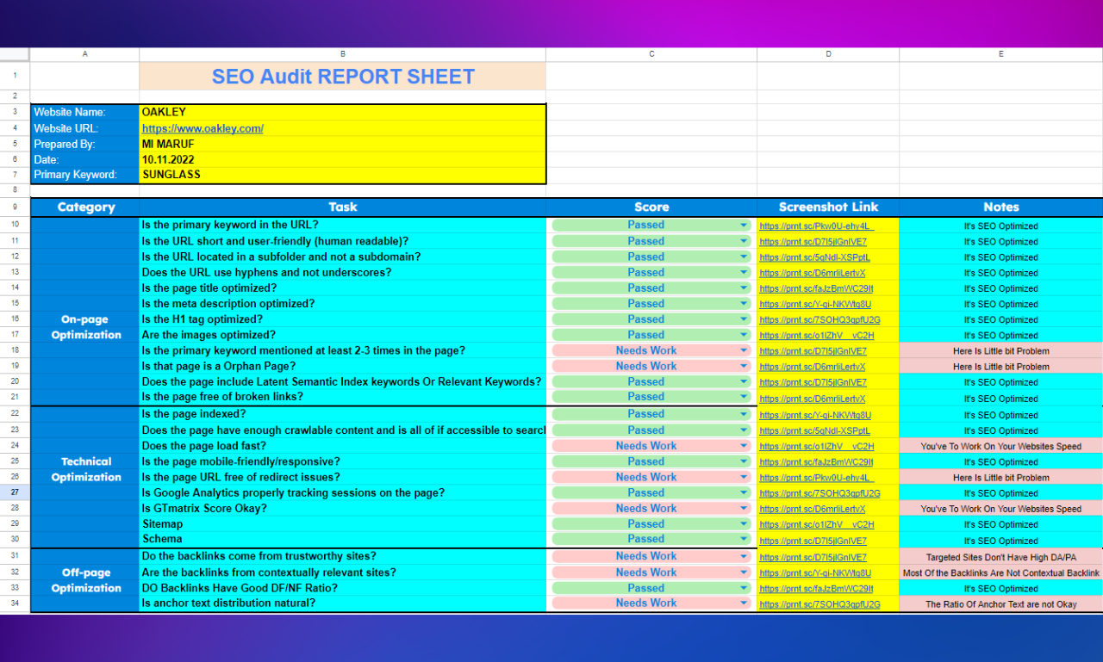Open the Score dropdown for 'Is GTmatrix Score Okay?'

click(745, 508)
